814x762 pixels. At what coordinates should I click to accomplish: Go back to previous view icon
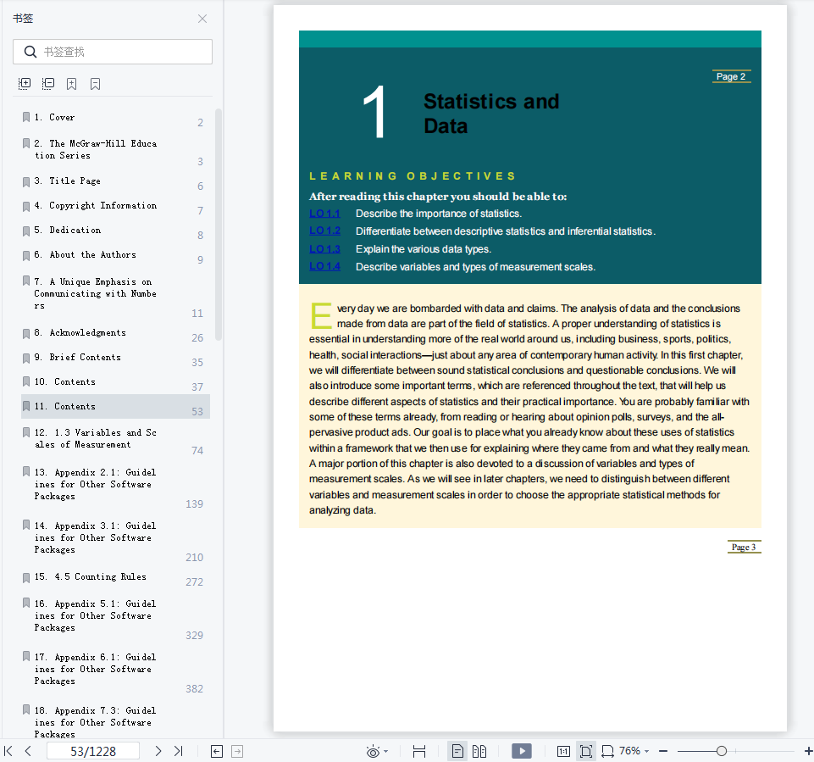coord(217,751)
